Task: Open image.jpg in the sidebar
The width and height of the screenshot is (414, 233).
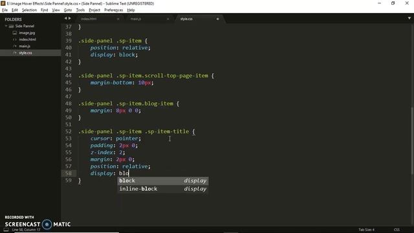Action: point(27,33)
